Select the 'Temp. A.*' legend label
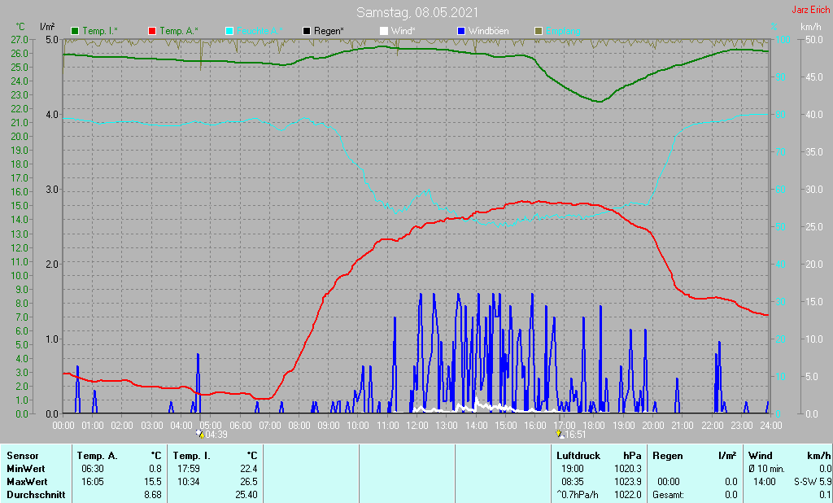 [x=179, y=31]
